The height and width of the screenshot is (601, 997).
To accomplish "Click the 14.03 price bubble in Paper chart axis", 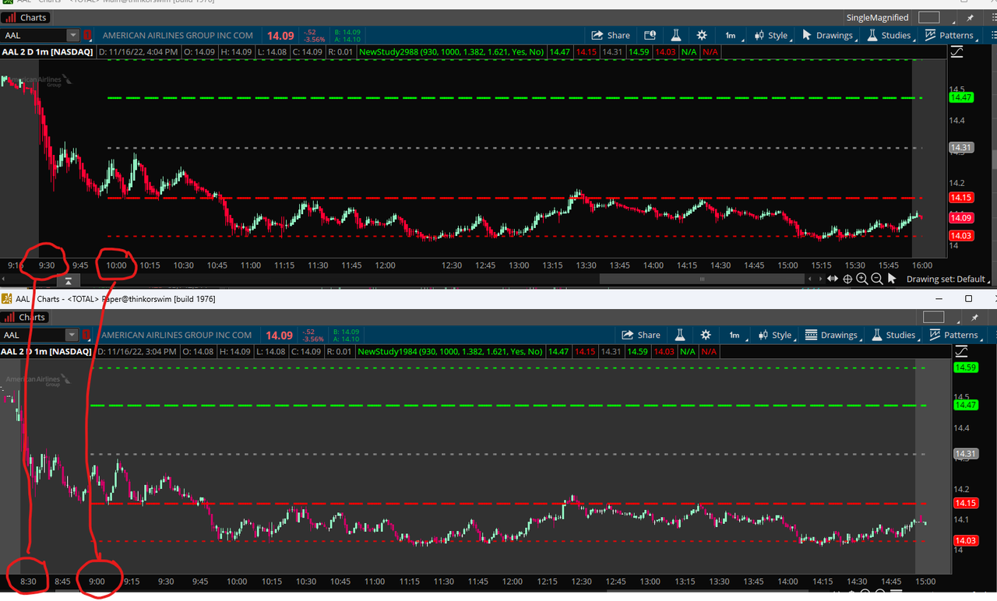I will coord(966,540).
